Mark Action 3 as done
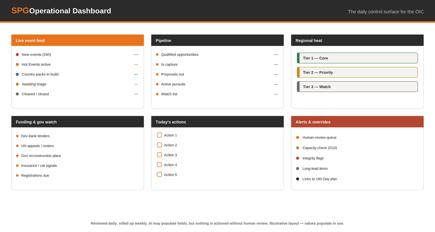The width and height of the screenshot is (435, 232). coord(159,155)
